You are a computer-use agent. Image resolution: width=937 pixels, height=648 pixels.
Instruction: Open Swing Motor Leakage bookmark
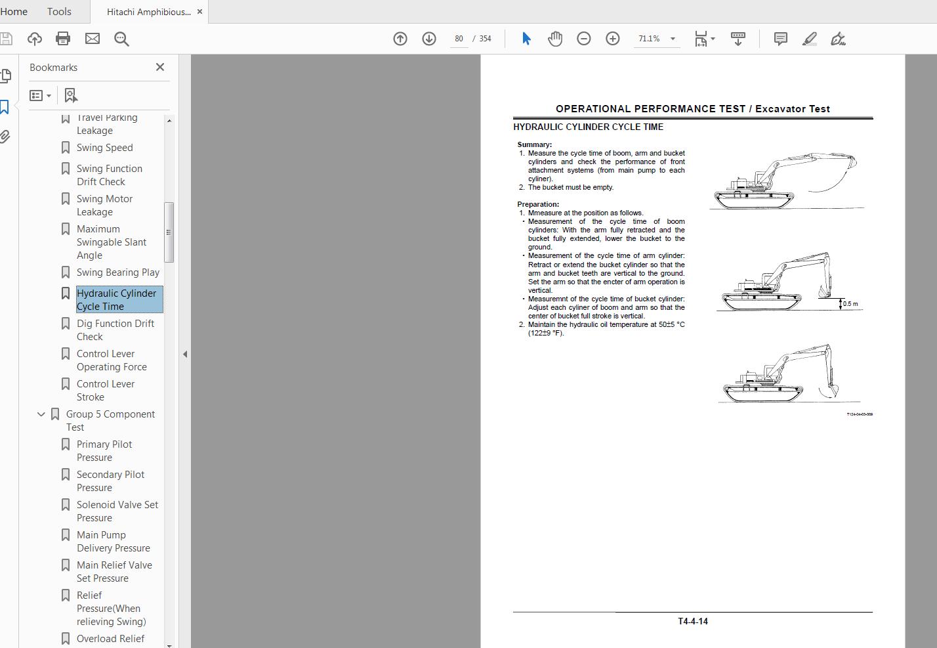coord(104,205)
